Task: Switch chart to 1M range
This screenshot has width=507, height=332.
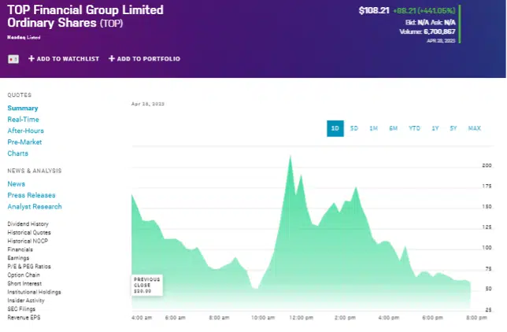Action: (x=373, y=128)
